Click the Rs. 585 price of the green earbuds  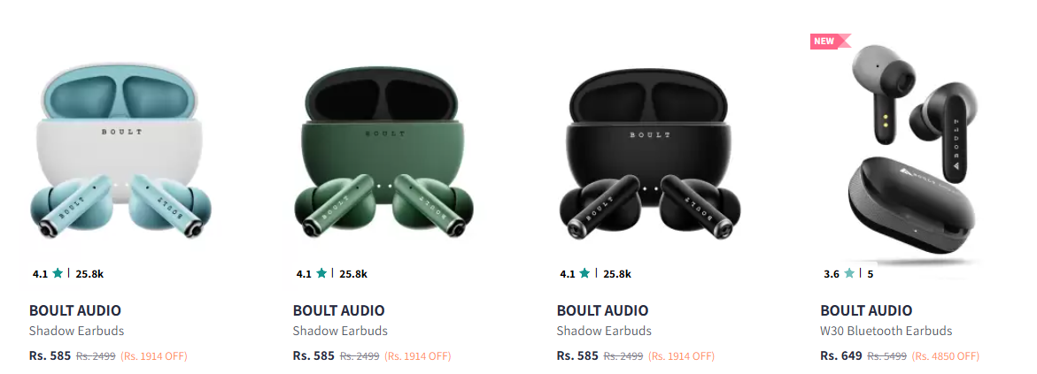tap(313, 355)
